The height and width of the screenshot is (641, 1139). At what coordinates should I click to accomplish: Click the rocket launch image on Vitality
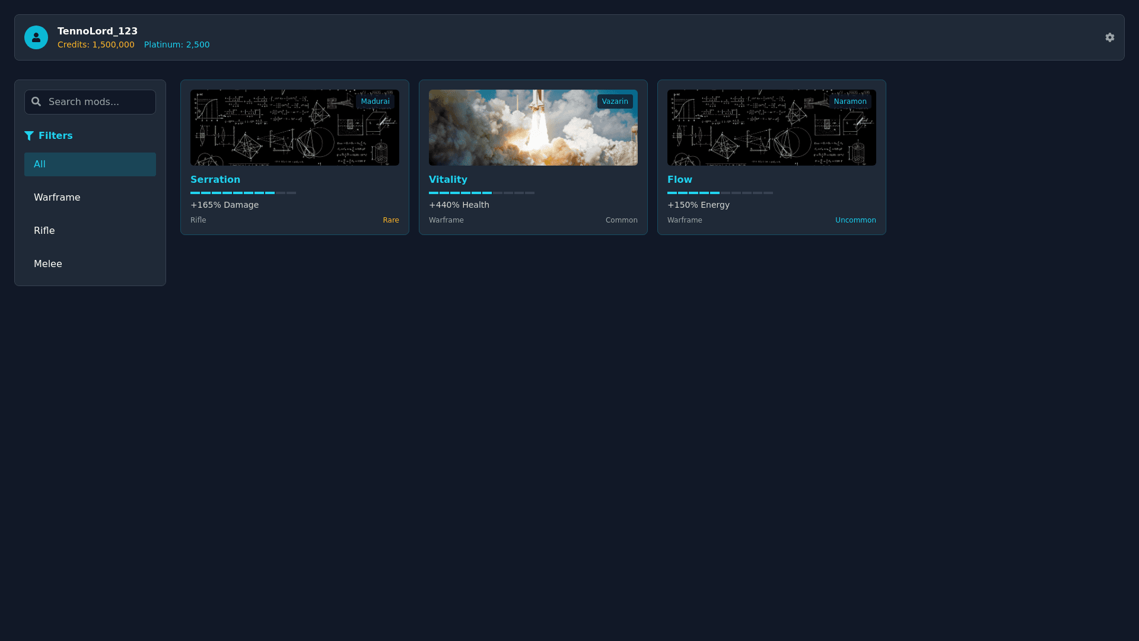[533, 127]
